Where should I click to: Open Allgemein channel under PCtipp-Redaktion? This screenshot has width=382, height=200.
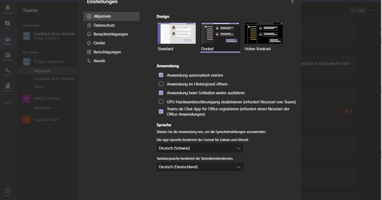(x=47, y=71)
